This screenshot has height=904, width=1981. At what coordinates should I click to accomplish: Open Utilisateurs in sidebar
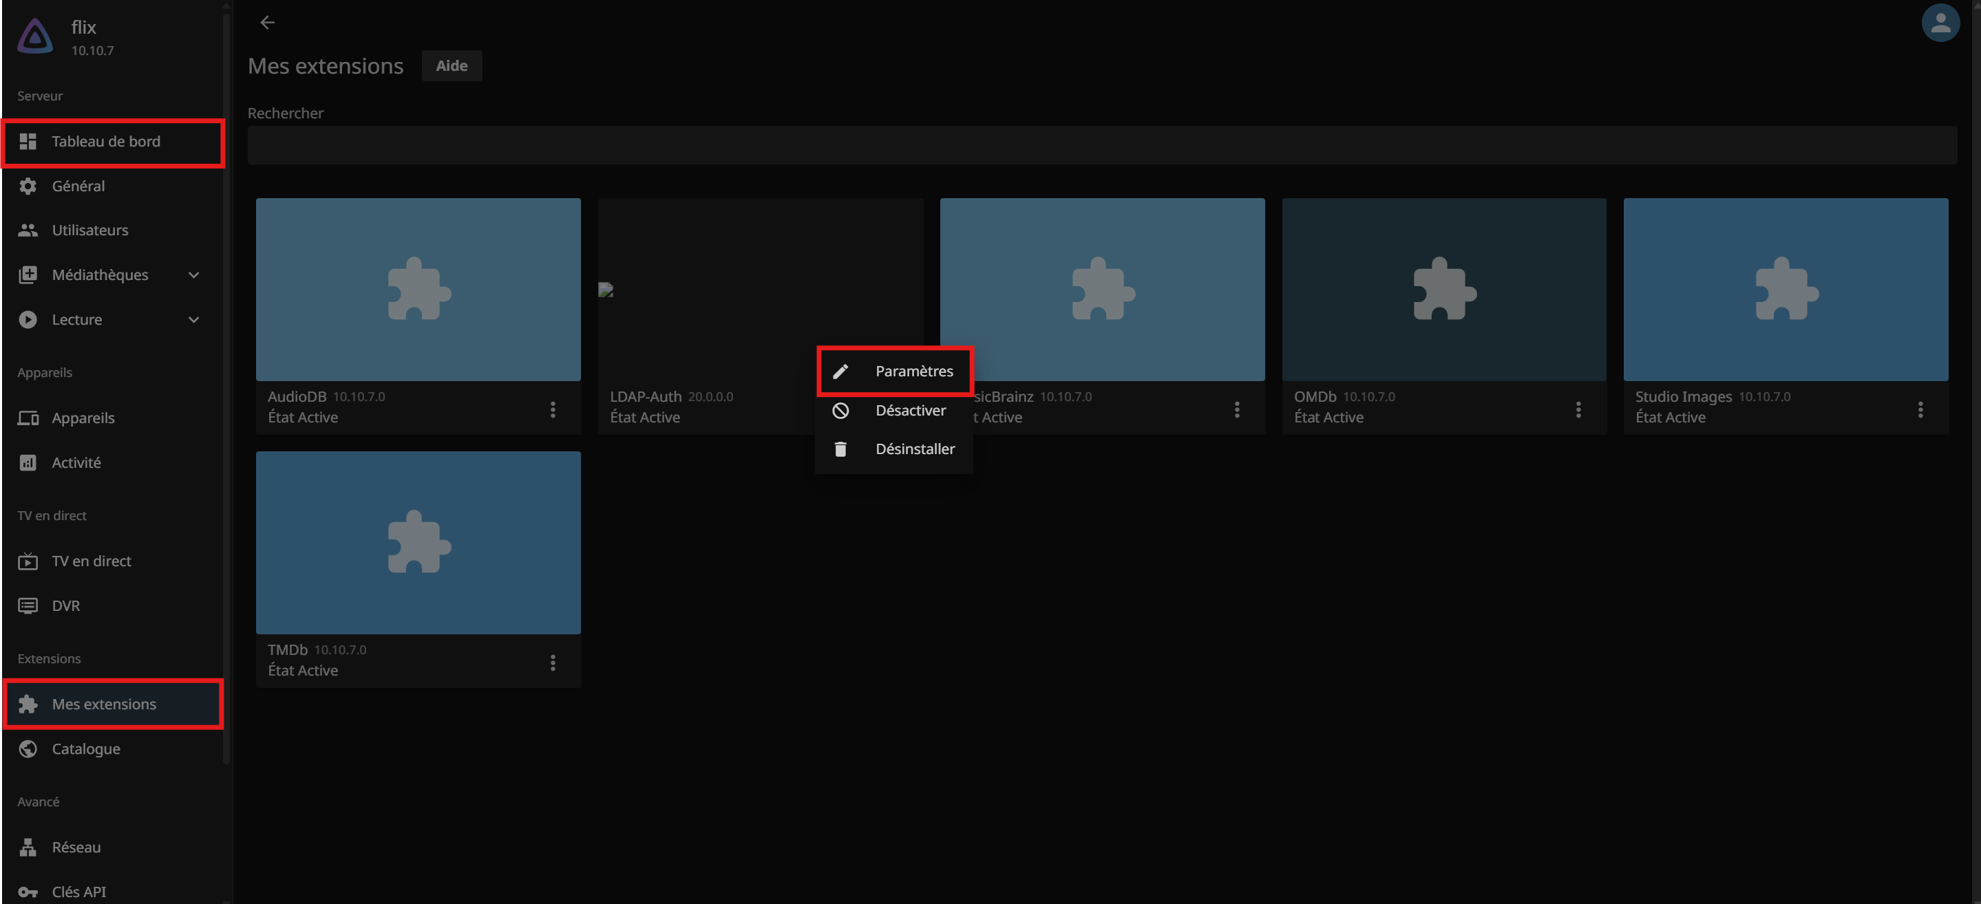tap(90, 230)
